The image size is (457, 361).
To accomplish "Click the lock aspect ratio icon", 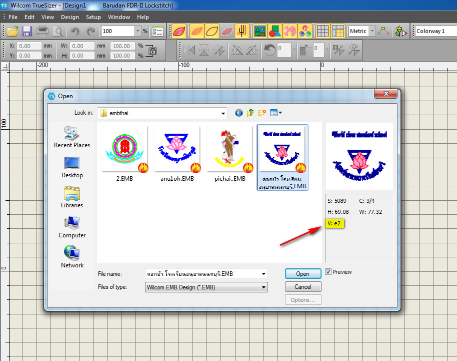I will pos(152,51).
